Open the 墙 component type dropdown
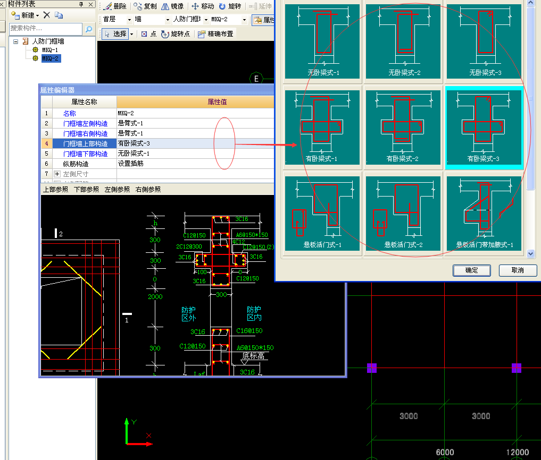 (x=168, y=20)
